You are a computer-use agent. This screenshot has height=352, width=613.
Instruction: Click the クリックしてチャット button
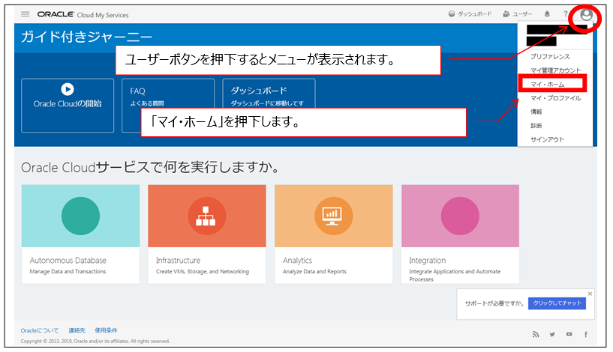click(557, 303)
